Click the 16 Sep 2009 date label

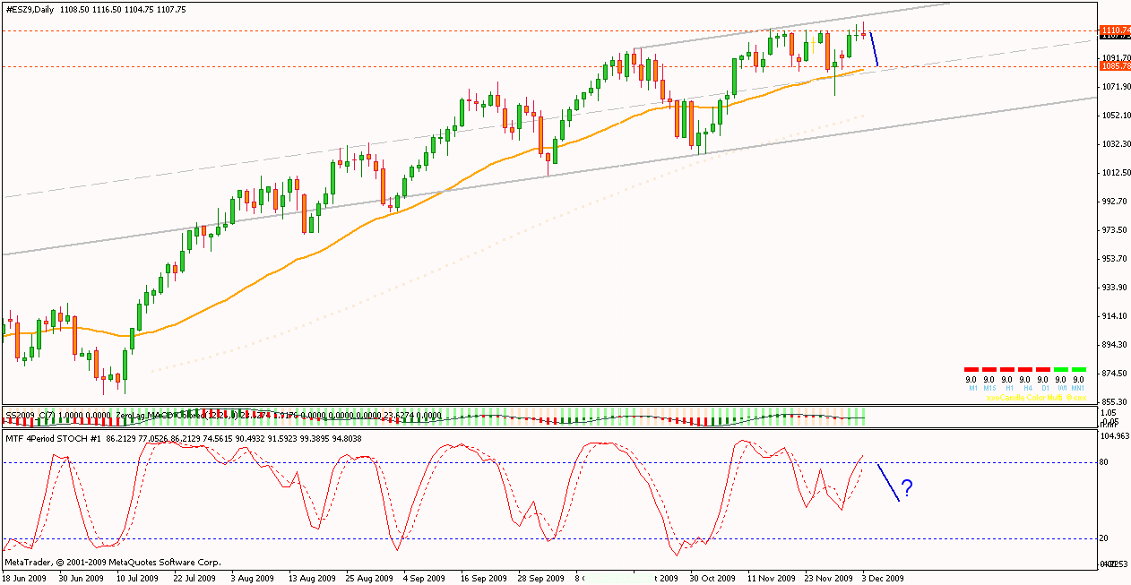(x=484, y=579)
